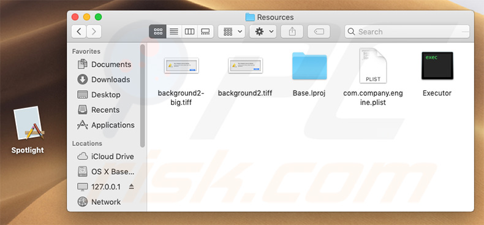This screenshot has width=484, height=225.
Task: Click the Executor file name label
Action: click(x=437, y=93)
